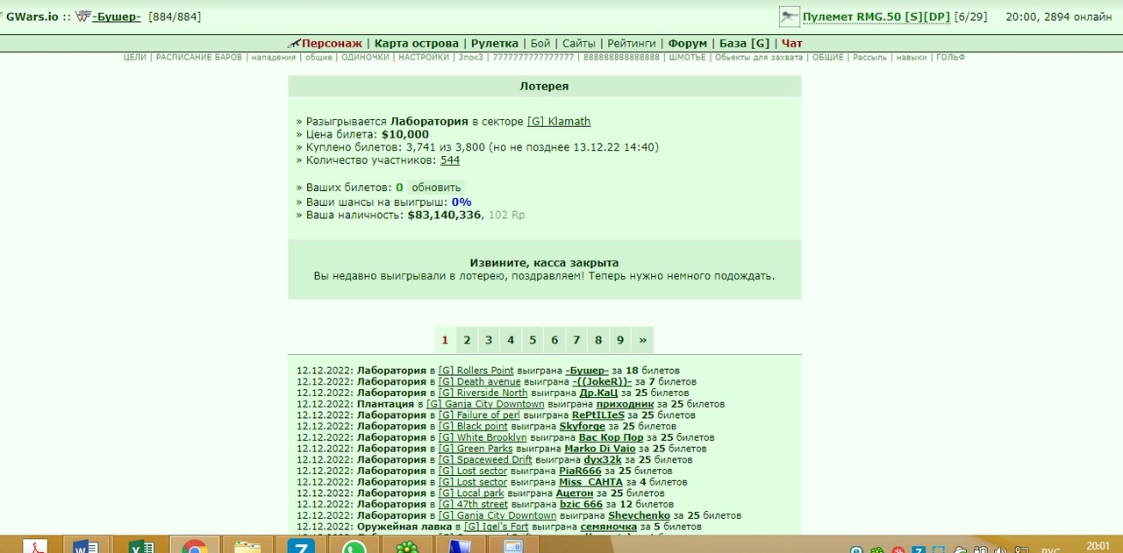Go to results page 5
The height and width of the screenshot is (553, 1123).
(533, 340)
